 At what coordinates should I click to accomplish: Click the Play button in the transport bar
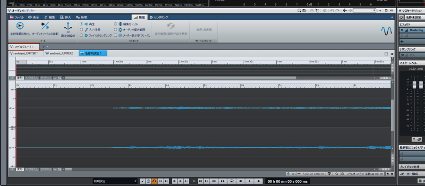click(249, 181)
